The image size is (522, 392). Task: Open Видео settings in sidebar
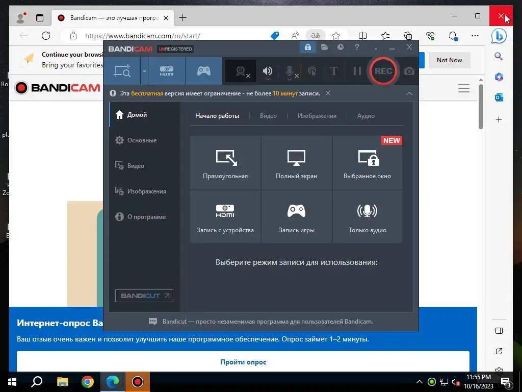(144, 166)
